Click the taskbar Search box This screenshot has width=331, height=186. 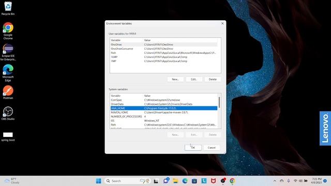pos(127,181)
